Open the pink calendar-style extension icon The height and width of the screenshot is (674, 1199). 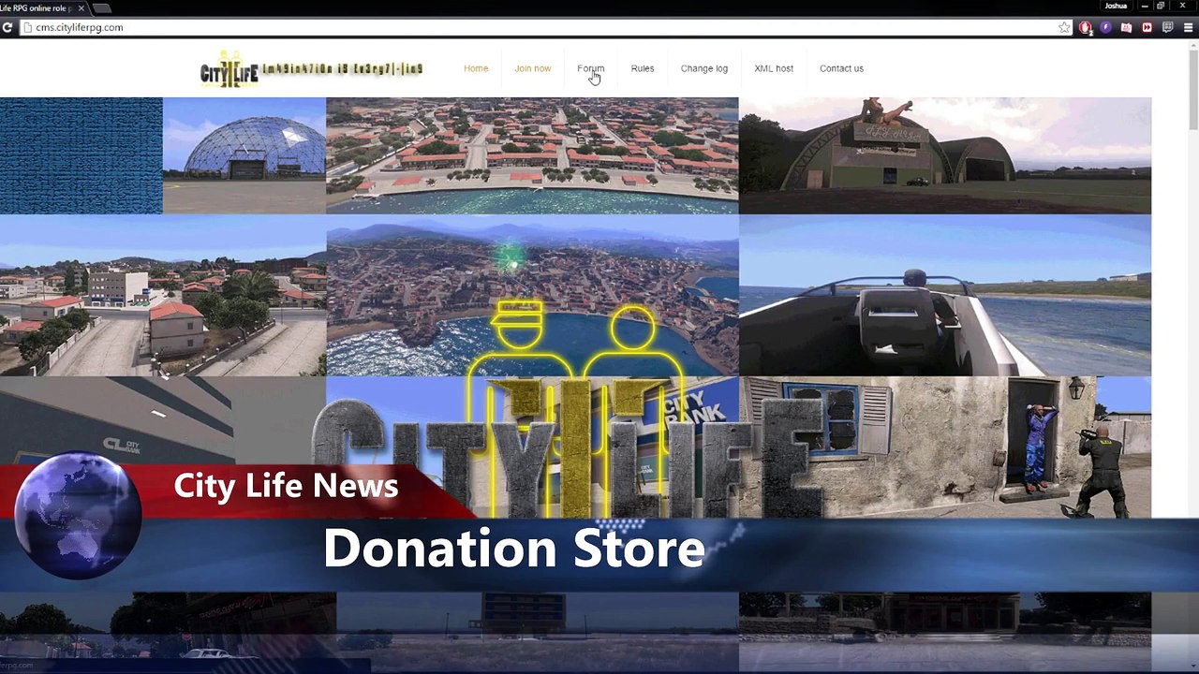[1127, 27]
